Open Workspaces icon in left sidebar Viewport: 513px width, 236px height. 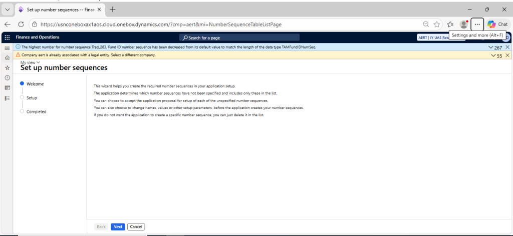point(7,88)
